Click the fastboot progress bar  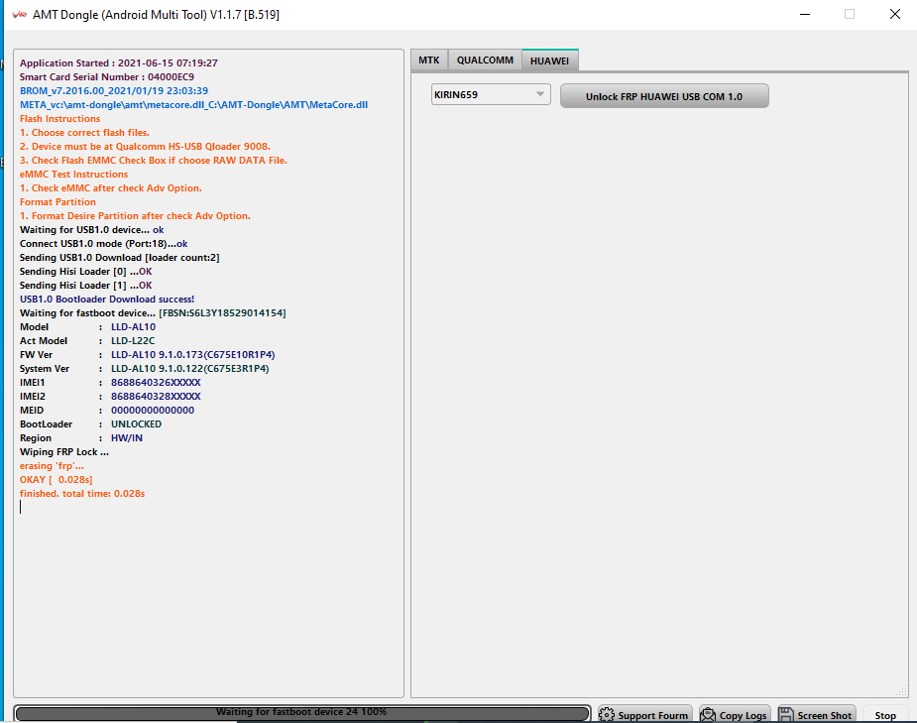[301, 713]
